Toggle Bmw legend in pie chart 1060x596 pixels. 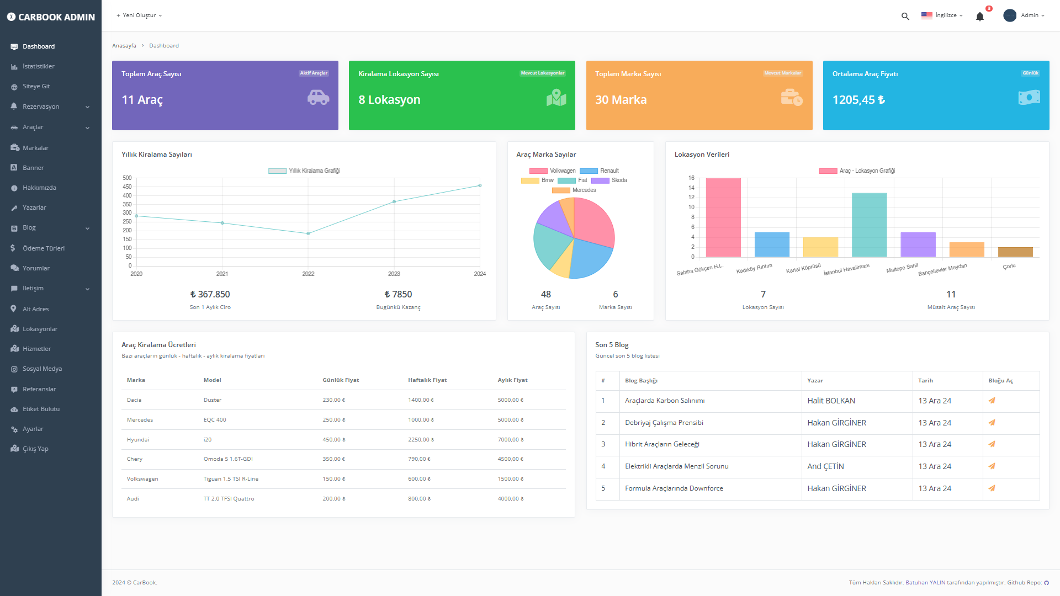tap(537, 180)
